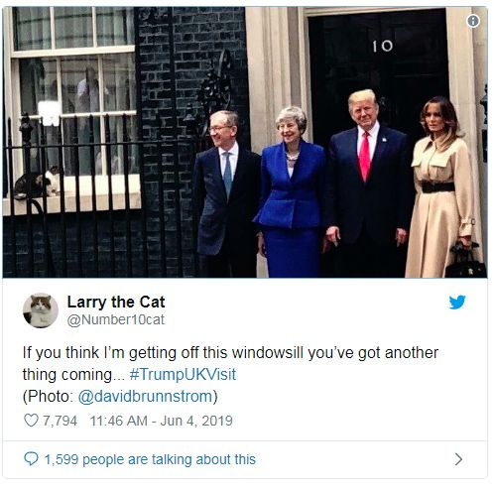Viewport: 494px width, 490px height.
Task: Click the beige trench coat in the photo
Action: [x=441, y=206]
